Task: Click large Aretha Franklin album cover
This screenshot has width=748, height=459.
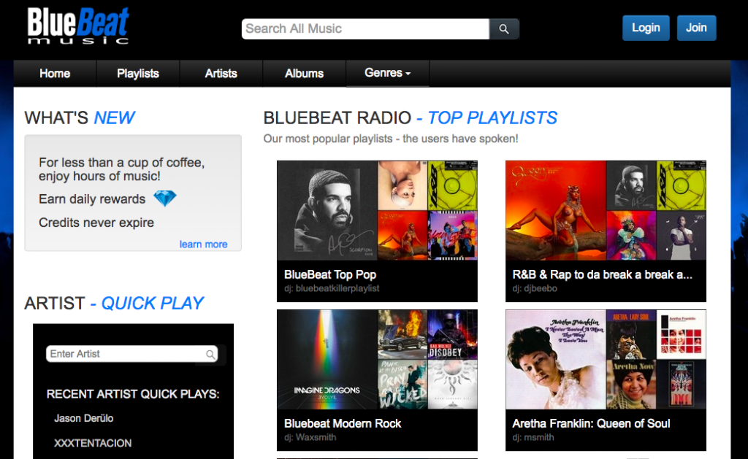Action: pyautogui.click(x=556, y=359)
